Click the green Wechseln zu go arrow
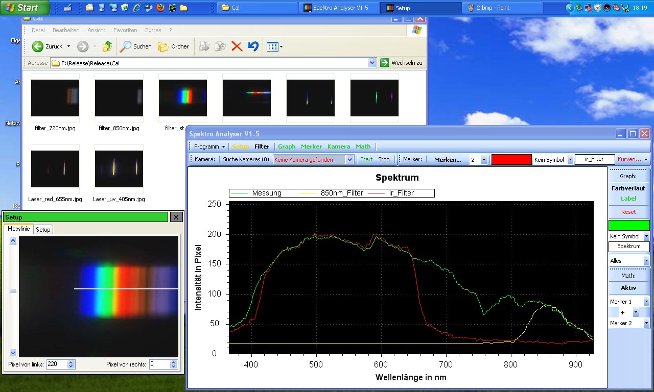 click(x=385, y=63)
